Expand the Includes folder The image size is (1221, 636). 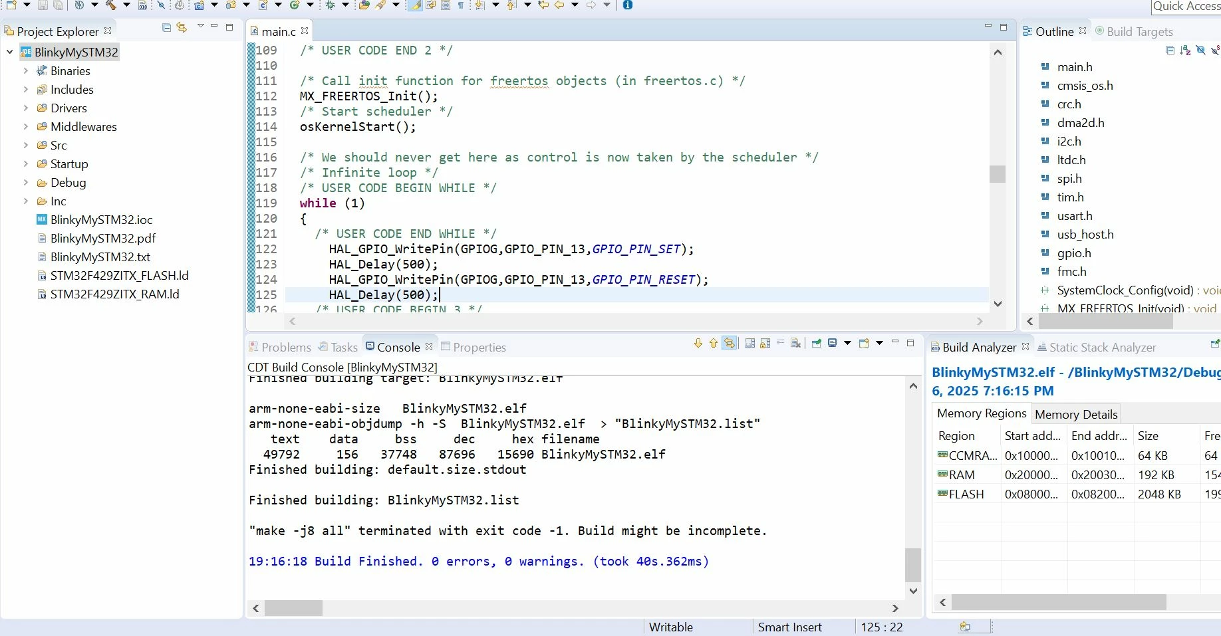pyautogui.click(x=26, y=89)
